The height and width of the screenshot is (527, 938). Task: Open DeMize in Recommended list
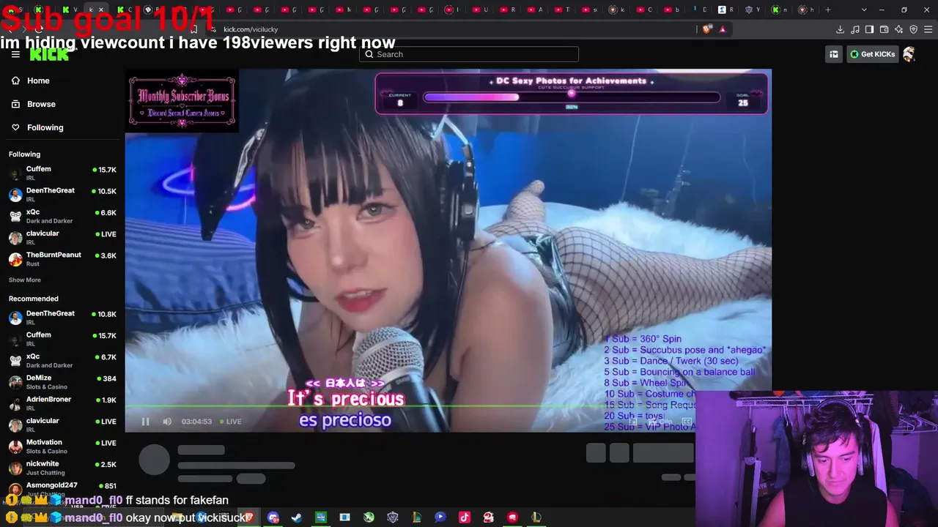tap(62, 382)
